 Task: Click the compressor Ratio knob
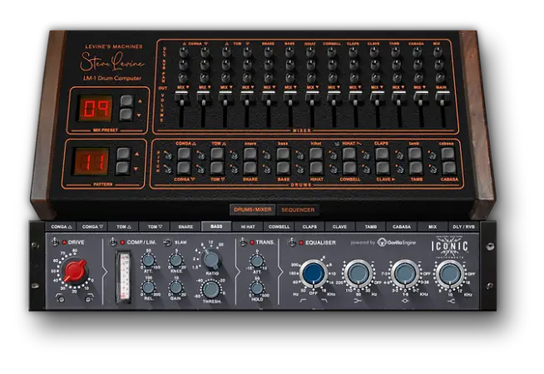click(x=212, y=260)
